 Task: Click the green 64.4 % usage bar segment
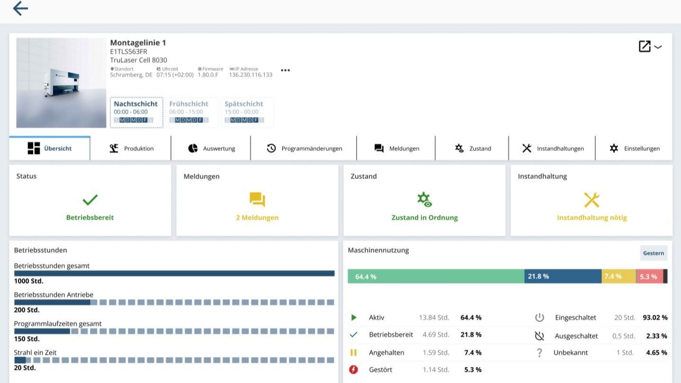pos(436,277)
